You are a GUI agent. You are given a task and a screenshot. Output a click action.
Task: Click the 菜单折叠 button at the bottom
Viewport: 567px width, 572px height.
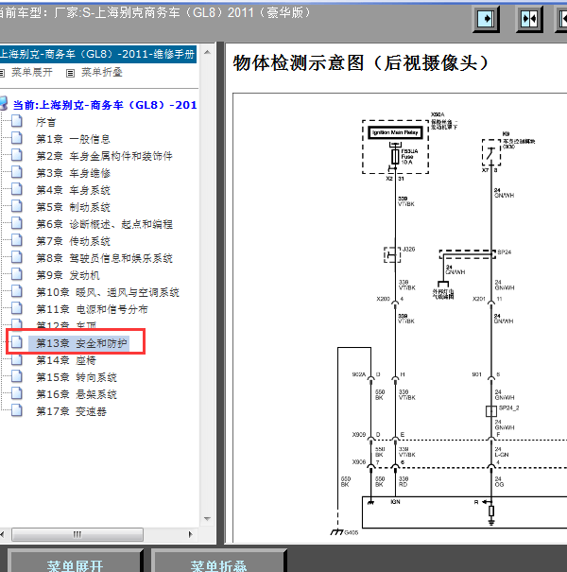click(x=219, y=563)
